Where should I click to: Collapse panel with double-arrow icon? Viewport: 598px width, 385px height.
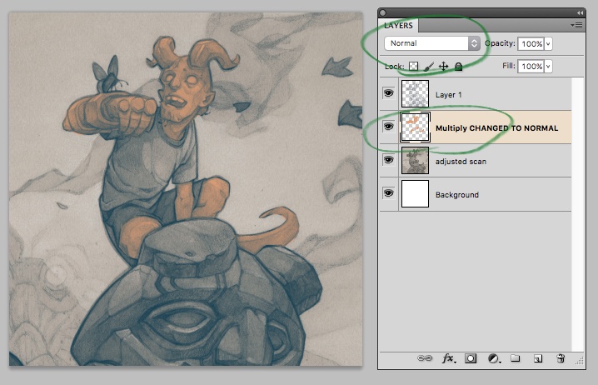point(580,13)
